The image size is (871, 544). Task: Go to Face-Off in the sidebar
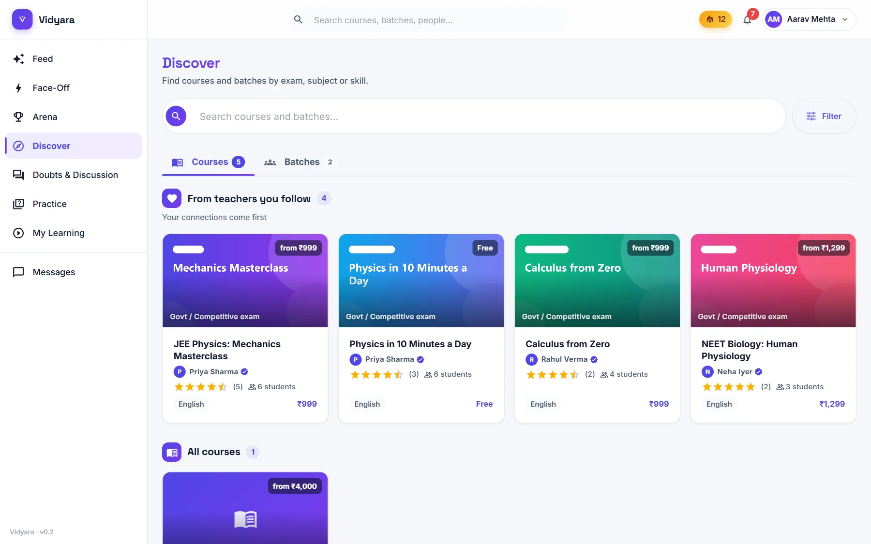pyautogui.click(x=74, y=88)
